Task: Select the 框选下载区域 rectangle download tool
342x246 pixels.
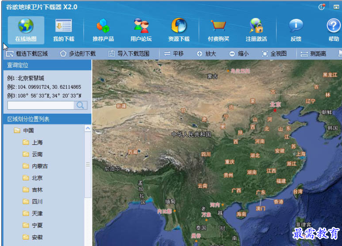Action: [27, 54]
